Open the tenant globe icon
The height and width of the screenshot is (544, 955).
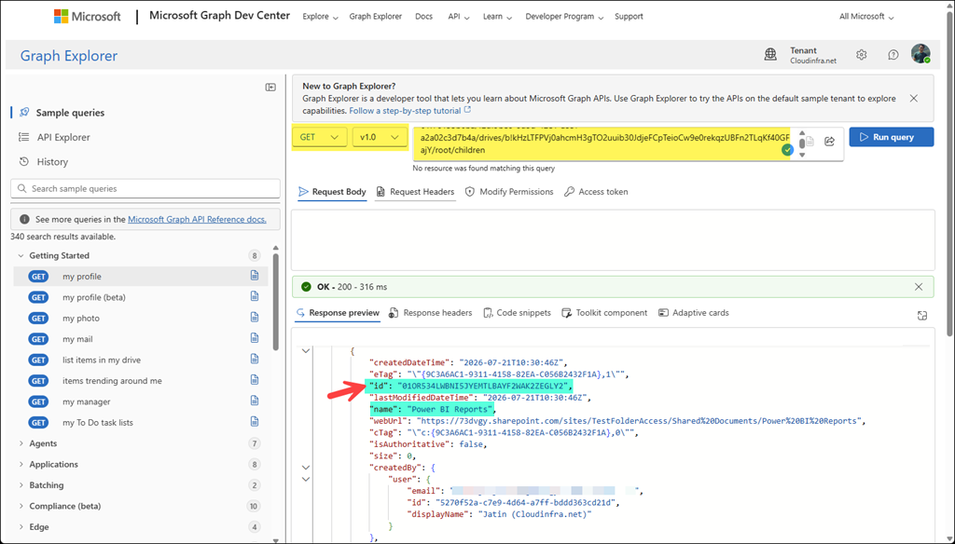coord(769,55)
